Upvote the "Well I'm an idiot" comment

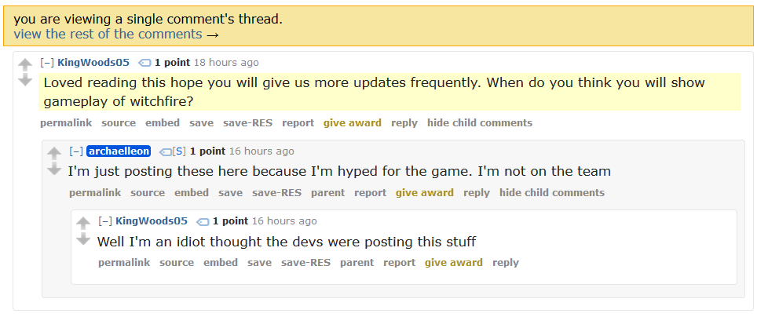pyautogui.click(x=83, y=223)
